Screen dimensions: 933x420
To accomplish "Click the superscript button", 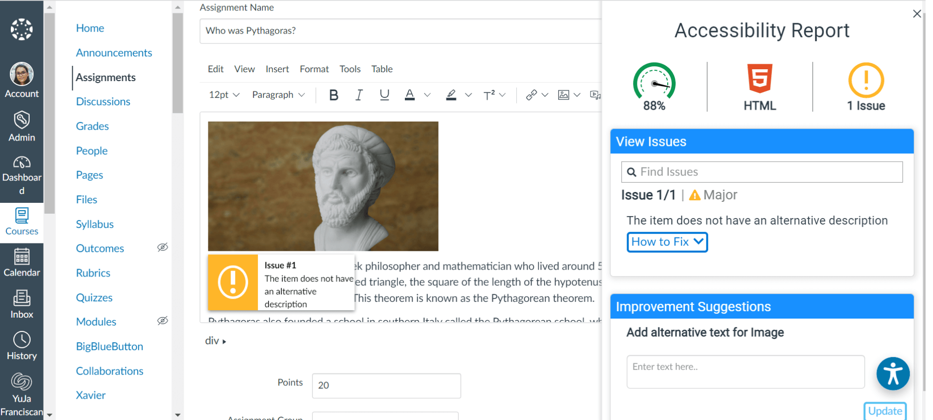I will click(x=489, y=95).
